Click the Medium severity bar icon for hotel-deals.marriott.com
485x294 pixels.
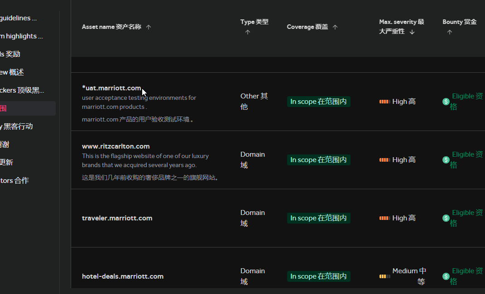(x=385, y=276)
